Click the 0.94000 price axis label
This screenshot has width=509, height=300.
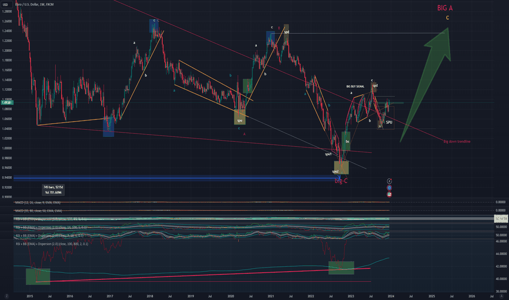pyautogui.click(x=7, y=178)
